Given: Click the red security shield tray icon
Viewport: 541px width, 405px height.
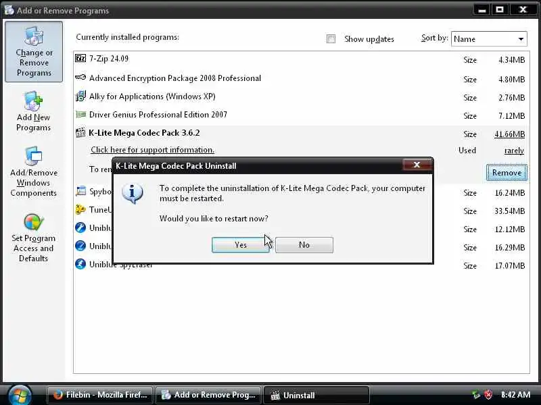Looking at the screenshot, I should tap(488, 394).
